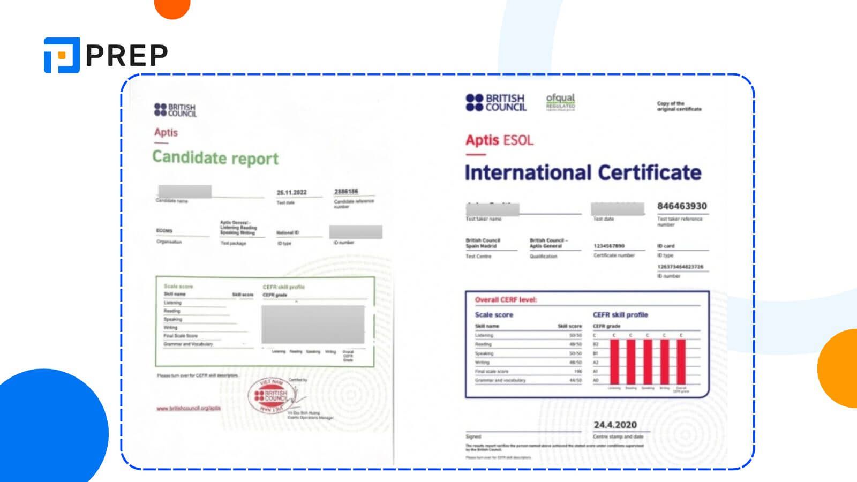
Task: Click the centre stamp date 24.4.2020
Action: [x=615, y=425]
